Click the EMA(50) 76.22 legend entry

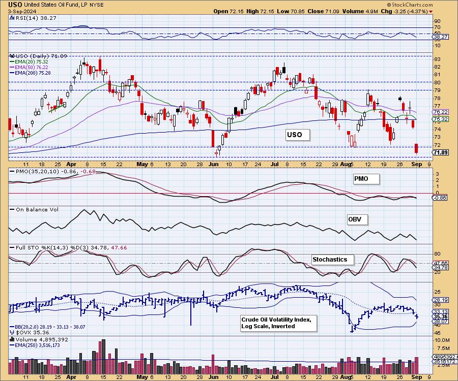(29, 68)
